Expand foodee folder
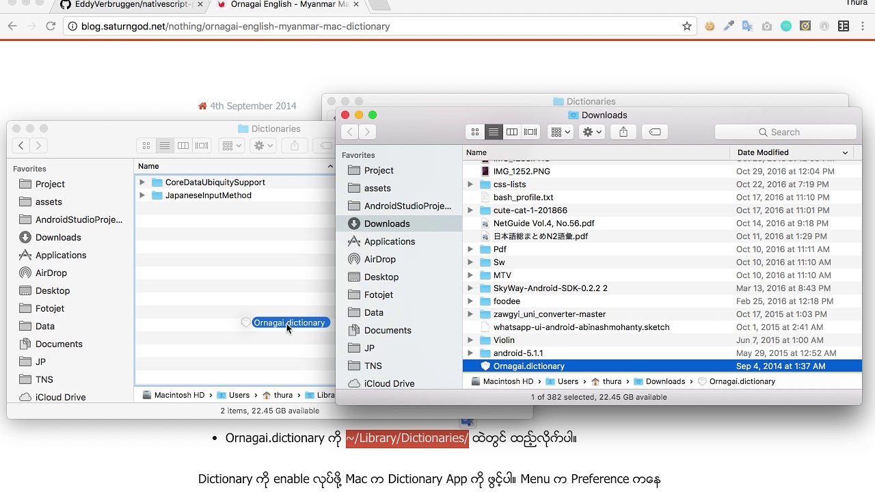The width and height of the screenshot is (875, 492). click(470, 301)
